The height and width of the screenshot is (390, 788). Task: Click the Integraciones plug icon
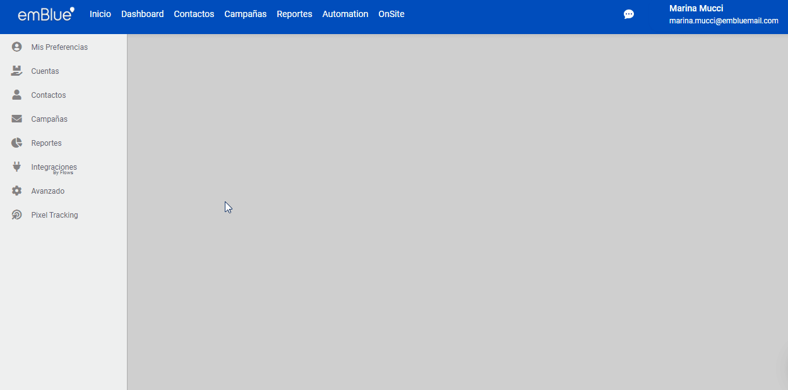tap(17, 167)
